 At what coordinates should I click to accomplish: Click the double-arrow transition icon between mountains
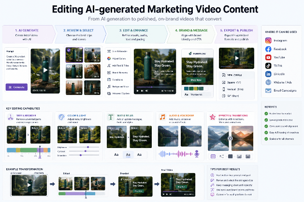[230, 138]
